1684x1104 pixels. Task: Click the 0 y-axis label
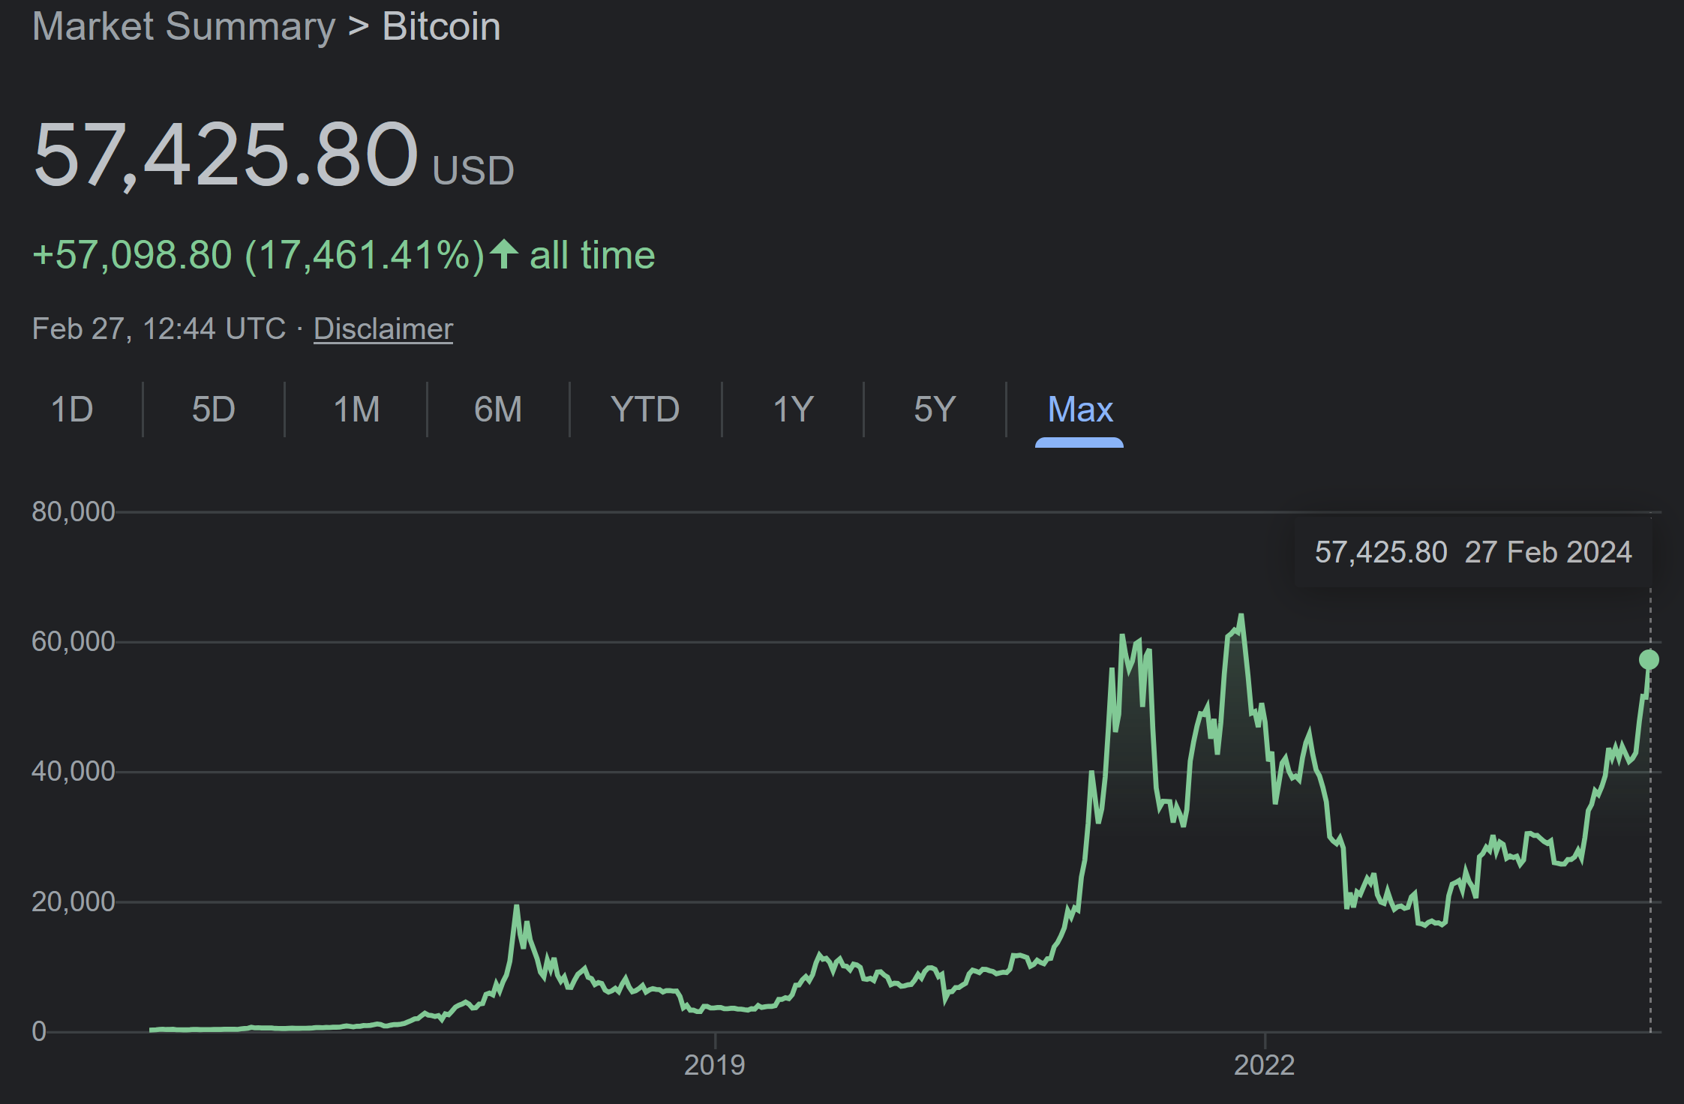pyautogui.click(x=39, y=1031)
